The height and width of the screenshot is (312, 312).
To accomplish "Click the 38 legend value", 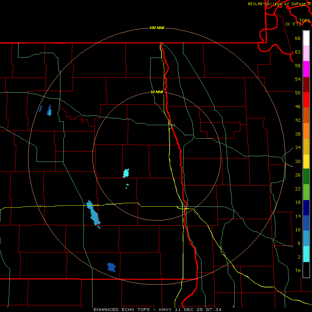I will coord(298,134).
